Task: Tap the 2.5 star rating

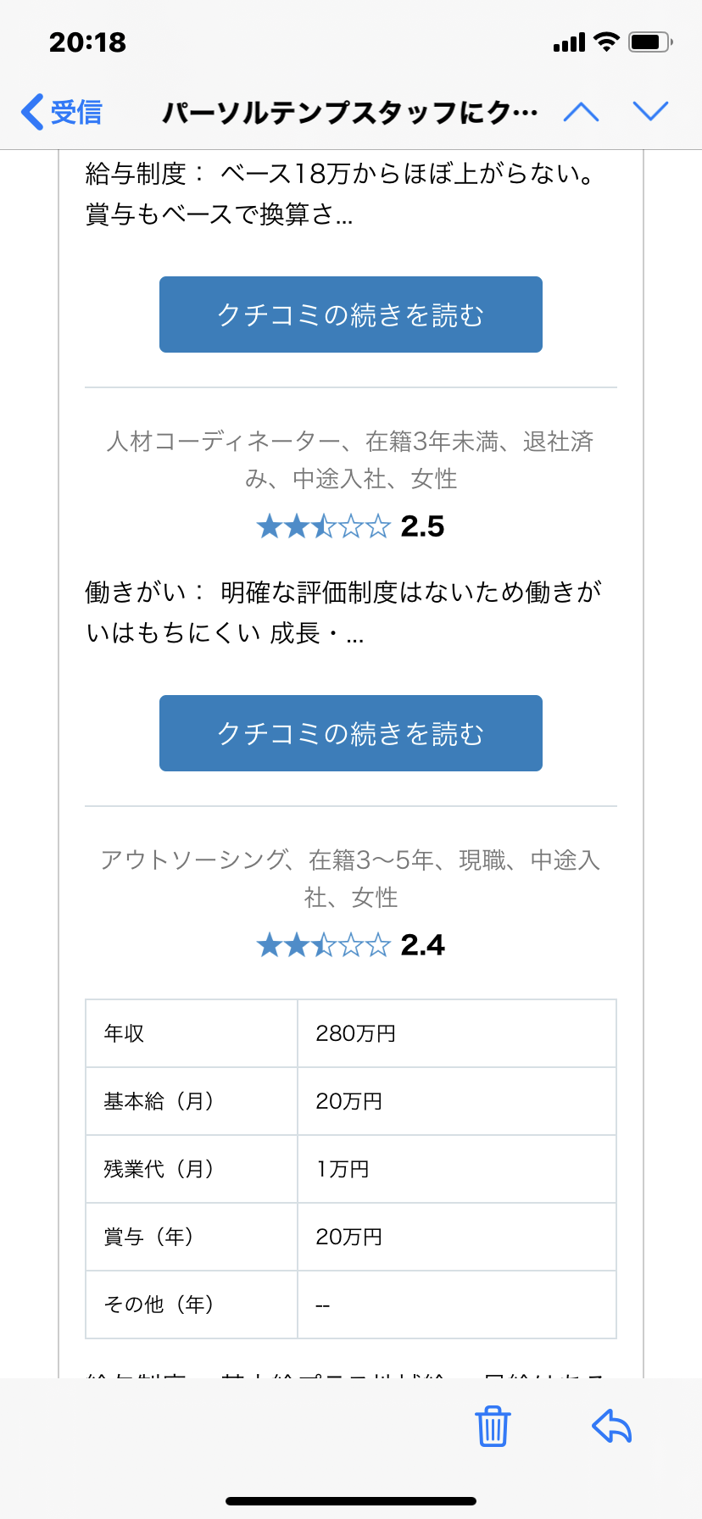Action: [x=351, y=526]
